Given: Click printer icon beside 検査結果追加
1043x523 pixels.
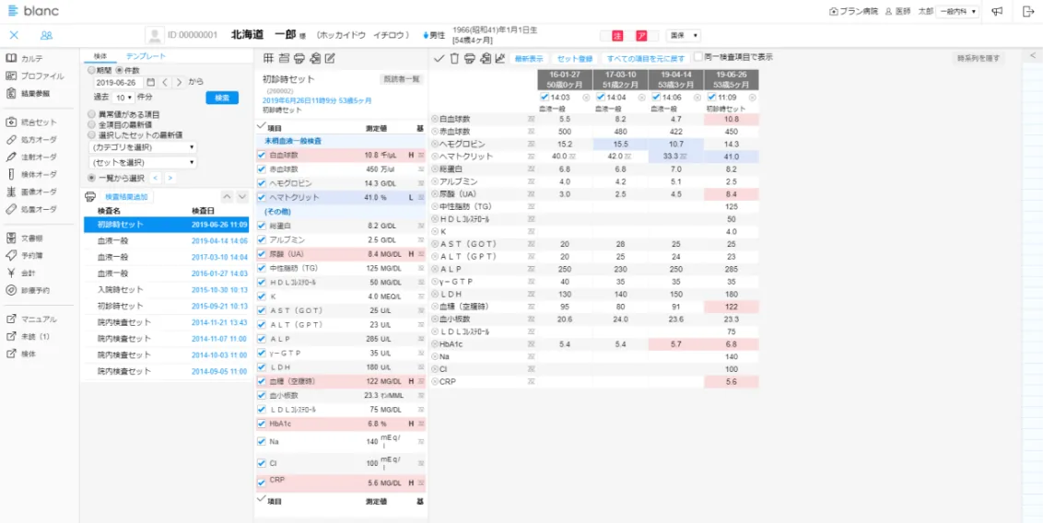Looking at the screenshot, I should click(x=90, y=197).
